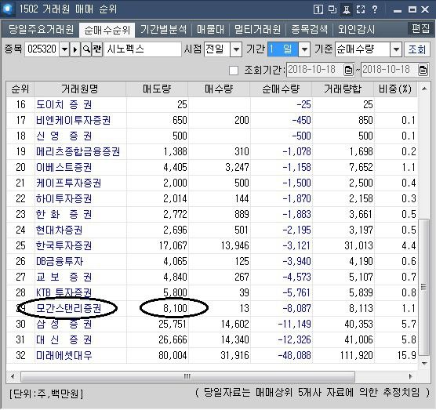Open the end date calendar icon
The height and width of the screenshot is (410, 436).
423,70
